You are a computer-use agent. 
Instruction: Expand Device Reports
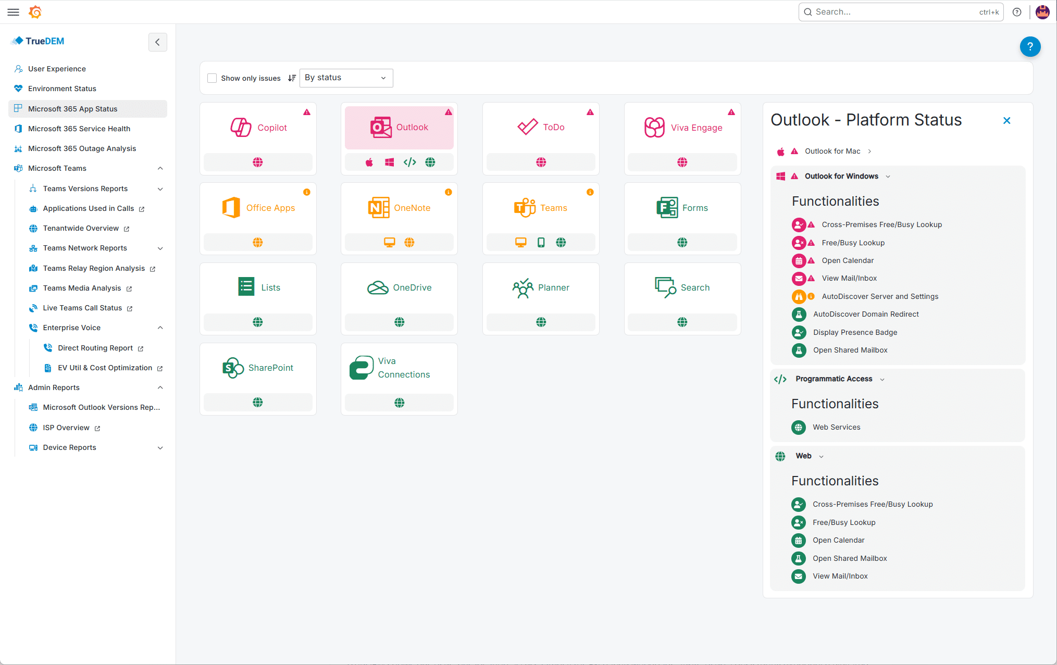point(160,447)
